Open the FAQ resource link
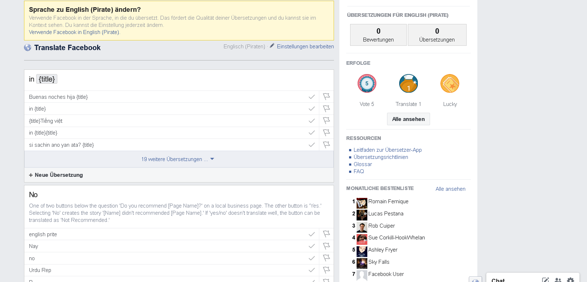The image size is (587, 282). (359, 171)
